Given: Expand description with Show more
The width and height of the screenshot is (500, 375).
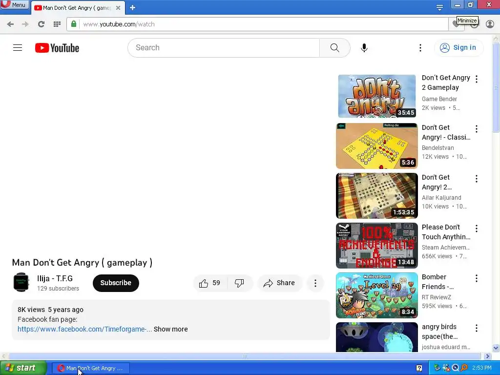Looking at the screenshot, I should coord(170,329).
